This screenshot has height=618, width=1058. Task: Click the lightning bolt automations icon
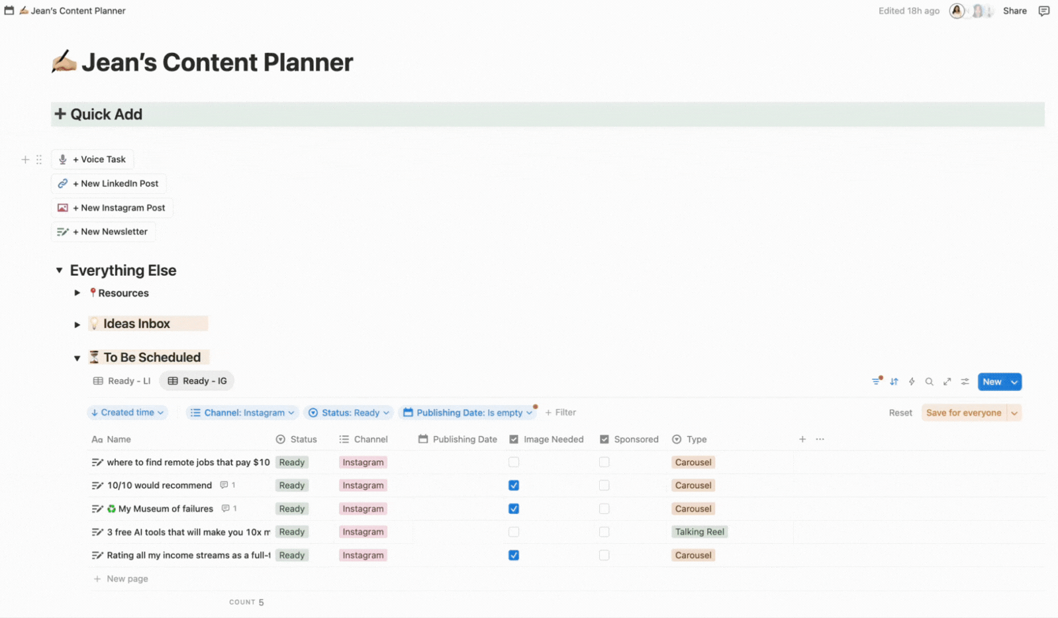point(912,382)
